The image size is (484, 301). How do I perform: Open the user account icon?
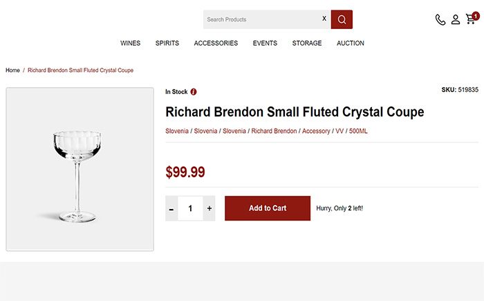click(x=456, y=19)
